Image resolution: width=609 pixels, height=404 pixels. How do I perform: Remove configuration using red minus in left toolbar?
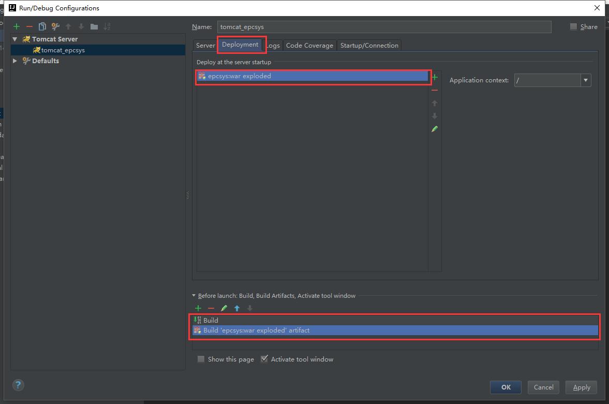tap(29, 26)
